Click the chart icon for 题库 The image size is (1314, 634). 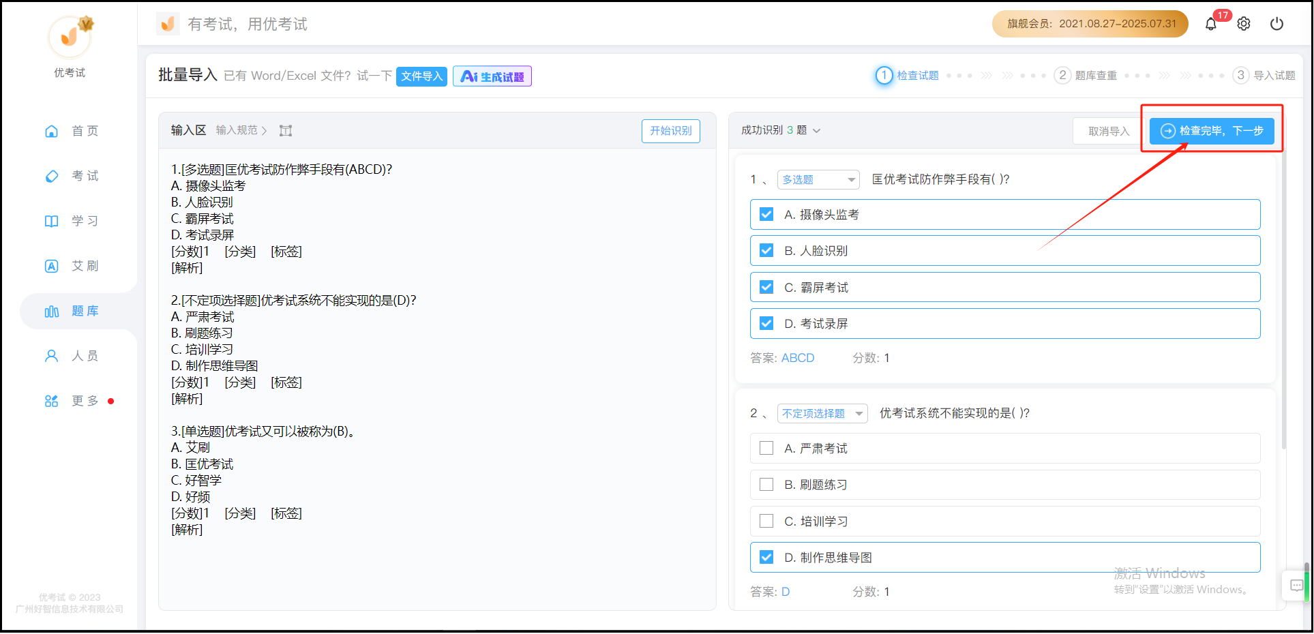tap(52, 312)
